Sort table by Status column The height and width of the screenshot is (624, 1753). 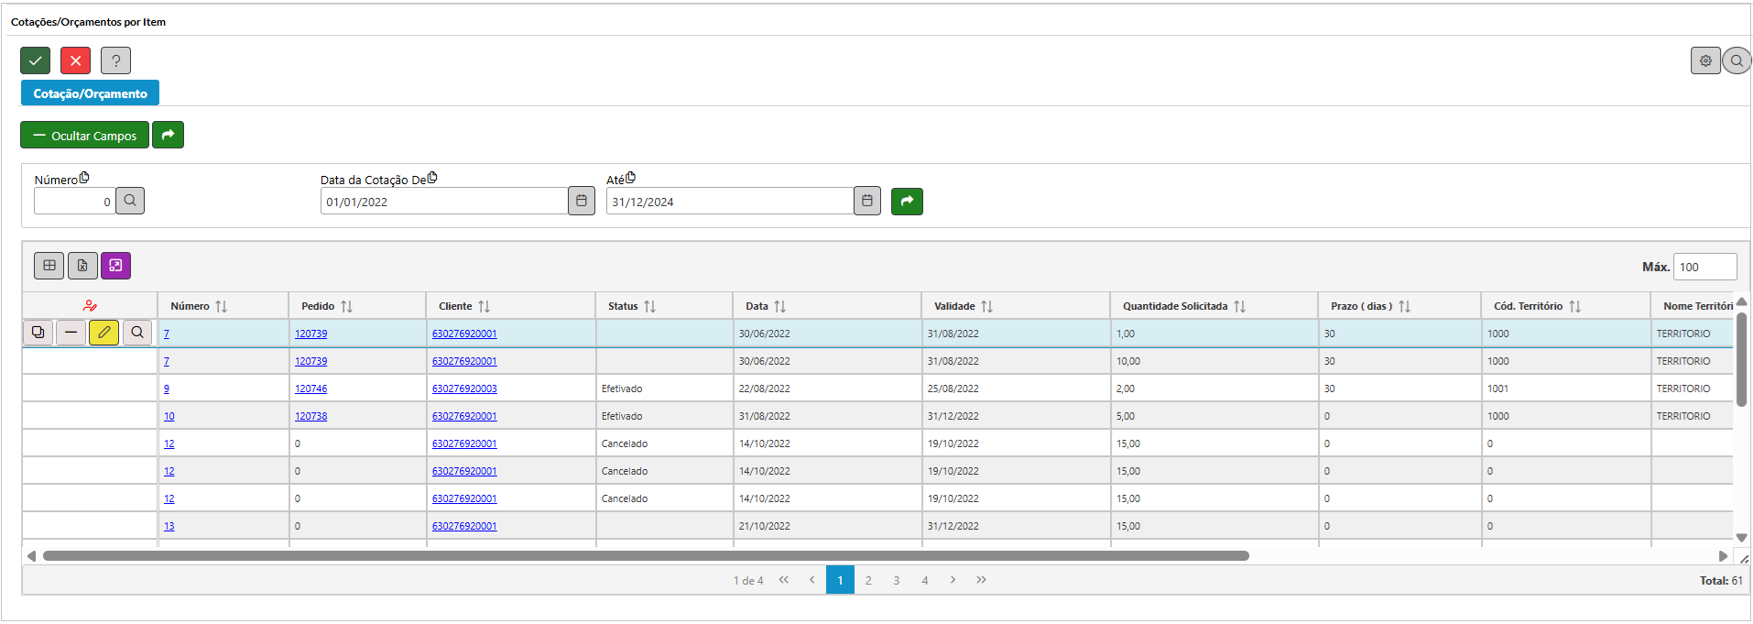pos(649,306)
